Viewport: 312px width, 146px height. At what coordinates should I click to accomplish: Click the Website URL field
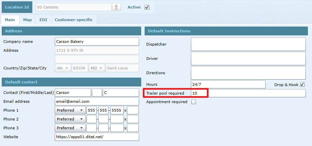97,137
